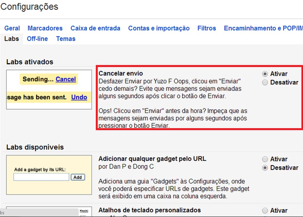Switch to the Filtros tab
The height and width of the screenshot is (217, 303).
pyautogui.click(x=206, y=28)
